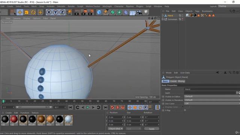Toggle the Z axis lock

(62, 12)
